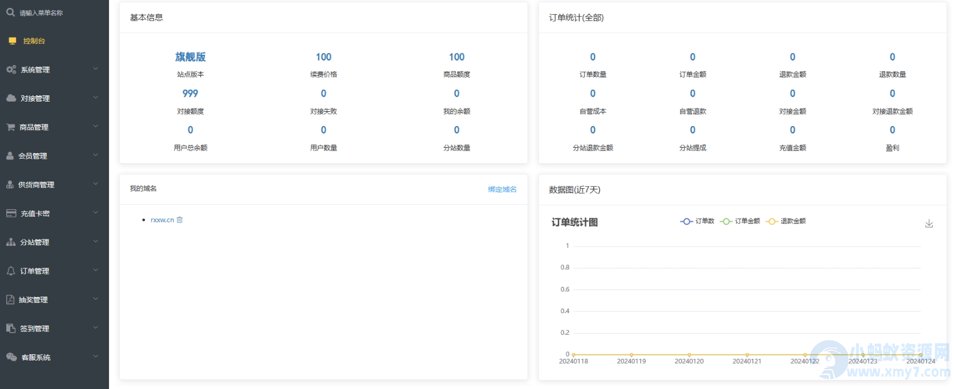Click the chart data point at 20240122
The height and width of the screenshot is (389, 954).
pyautogui.click(x=805, y=355)
